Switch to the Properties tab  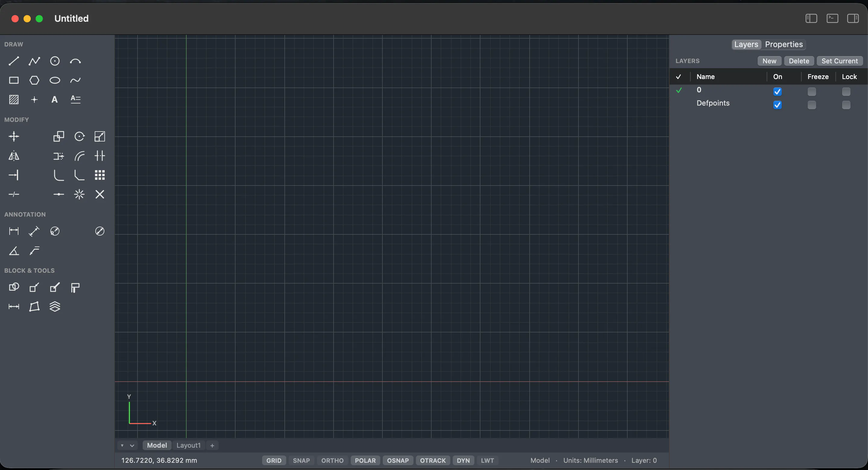[784, 44]
